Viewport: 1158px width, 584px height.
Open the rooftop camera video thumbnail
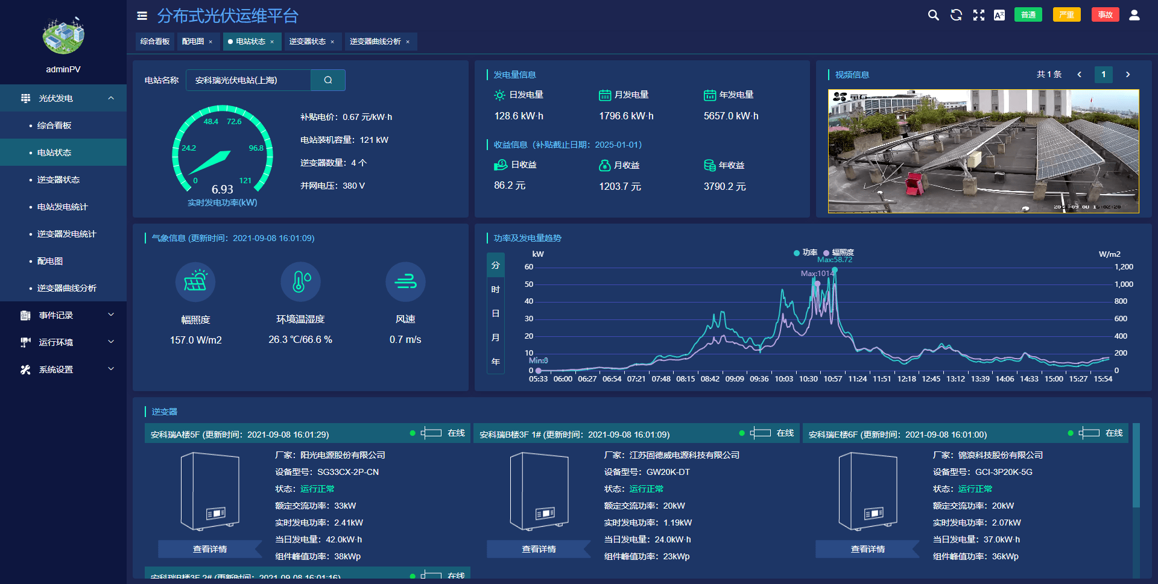[x=983, y=151]
